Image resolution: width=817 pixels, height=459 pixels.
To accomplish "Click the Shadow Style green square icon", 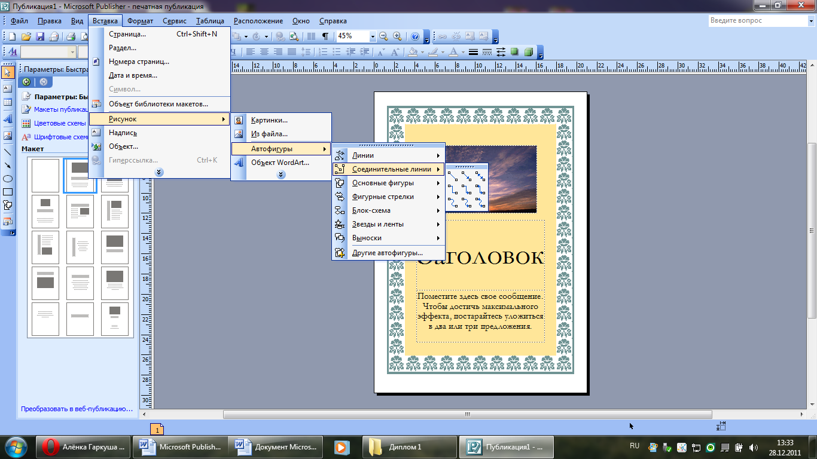I will pyautogui.click(x=514, y=52).
